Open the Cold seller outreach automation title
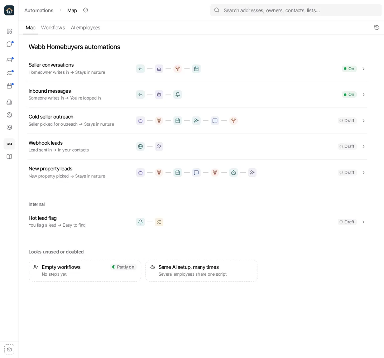Screen dimensions: 384x358 coord(51,117)
